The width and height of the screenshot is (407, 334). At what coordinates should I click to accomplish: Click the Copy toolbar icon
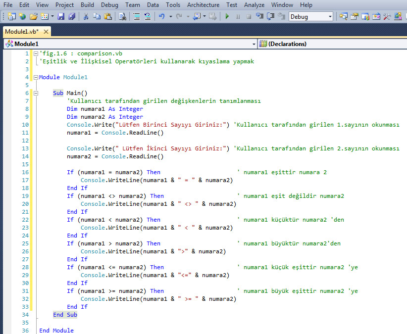point(97,17)
